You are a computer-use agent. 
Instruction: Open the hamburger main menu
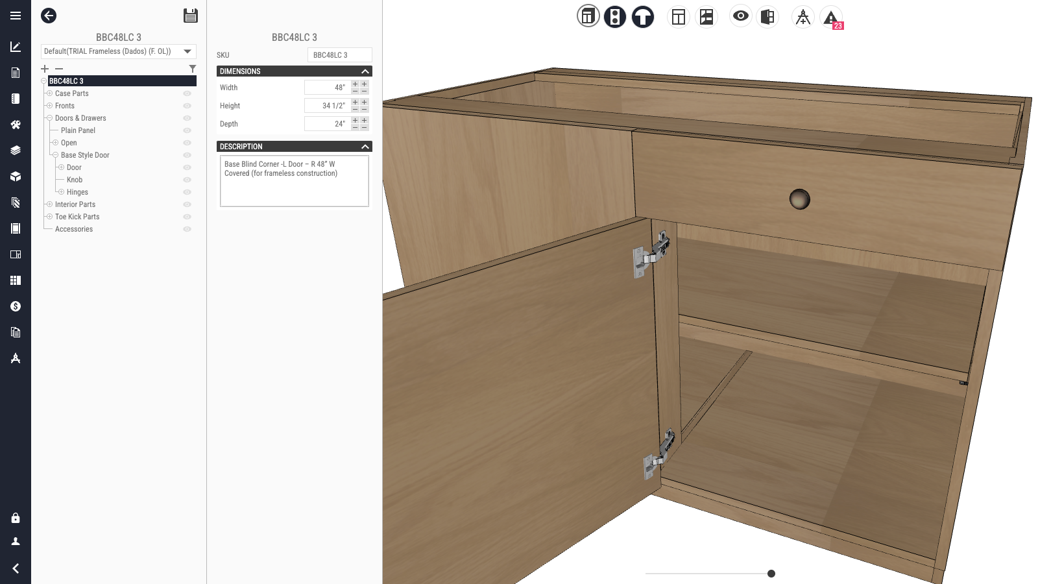(x=16, y=16)
